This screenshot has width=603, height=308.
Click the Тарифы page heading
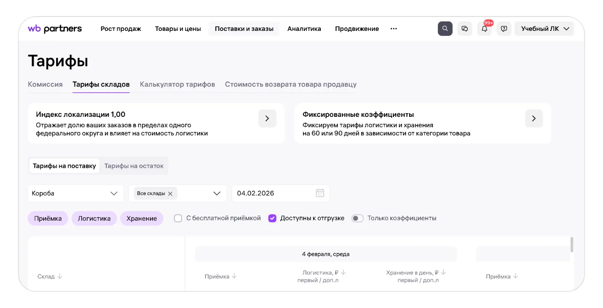[58, 61]
